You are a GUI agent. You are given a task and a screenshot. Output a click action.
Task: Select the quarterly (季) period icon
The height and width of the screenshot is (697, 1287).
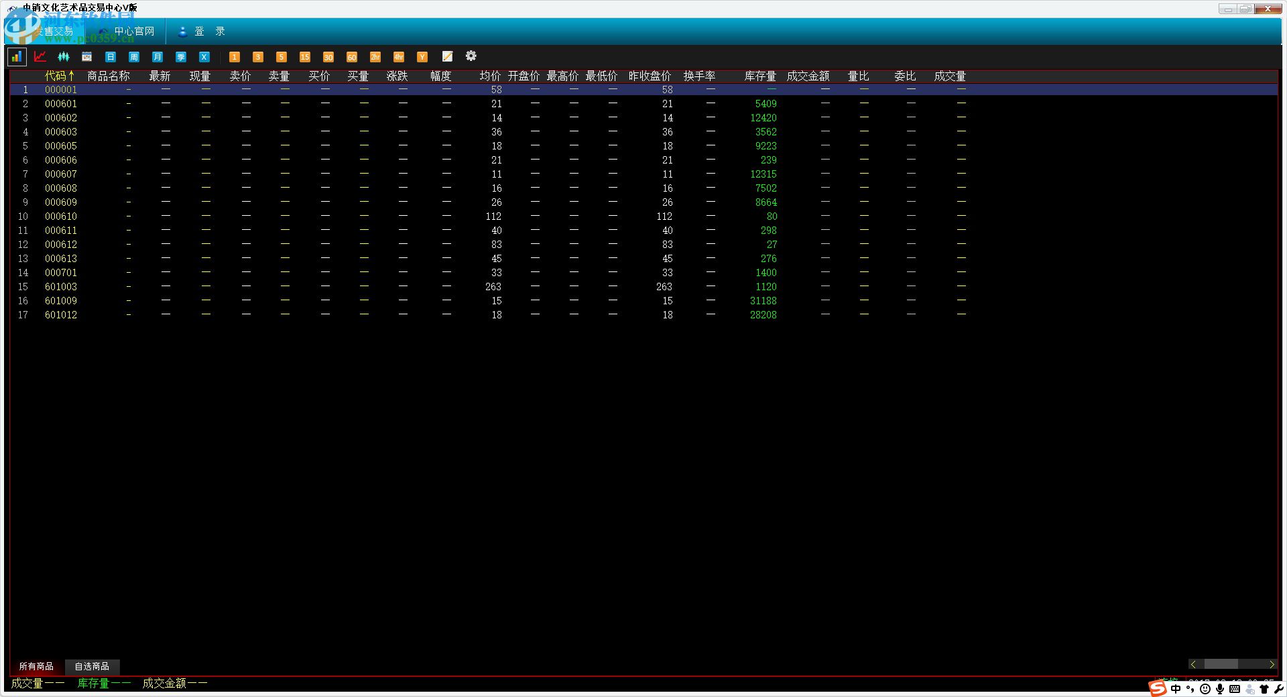pos(181,57)
